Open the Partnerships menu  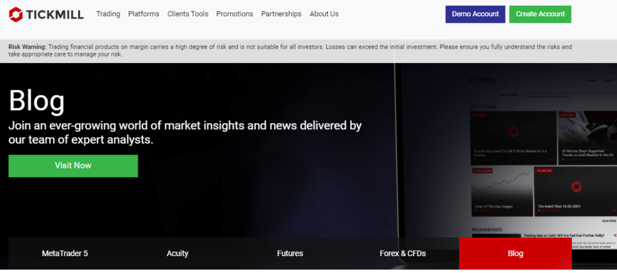tap(281, 14)
